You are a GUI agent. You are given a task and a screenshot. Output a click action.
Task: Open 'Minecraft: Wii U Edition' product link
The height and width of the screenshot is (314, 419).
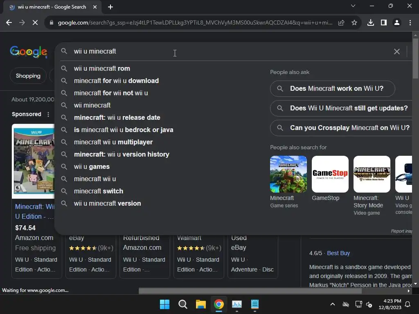click(x=35, y=211)
